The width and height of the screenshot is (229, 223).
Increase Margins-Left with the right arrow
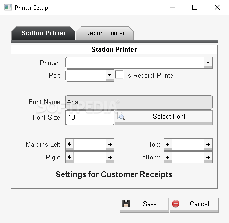coord(110,144)
